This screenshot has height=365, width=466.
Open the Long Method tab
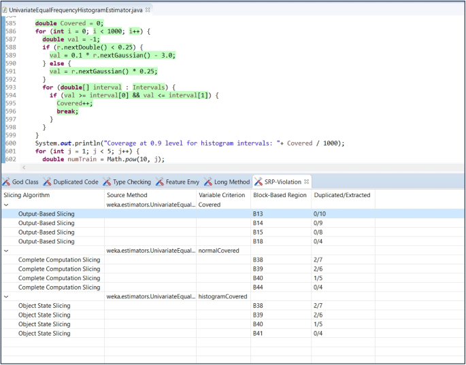tap(231, 182)
